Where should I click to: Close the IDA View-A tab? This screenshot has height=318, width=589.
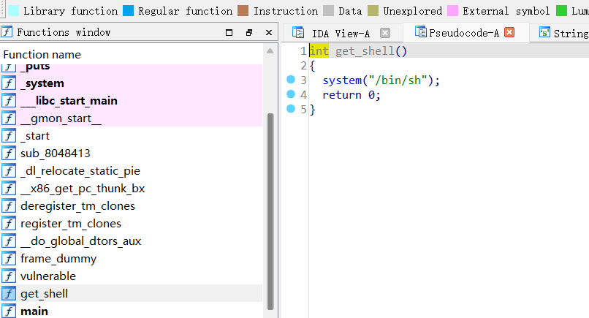[385, 33]
